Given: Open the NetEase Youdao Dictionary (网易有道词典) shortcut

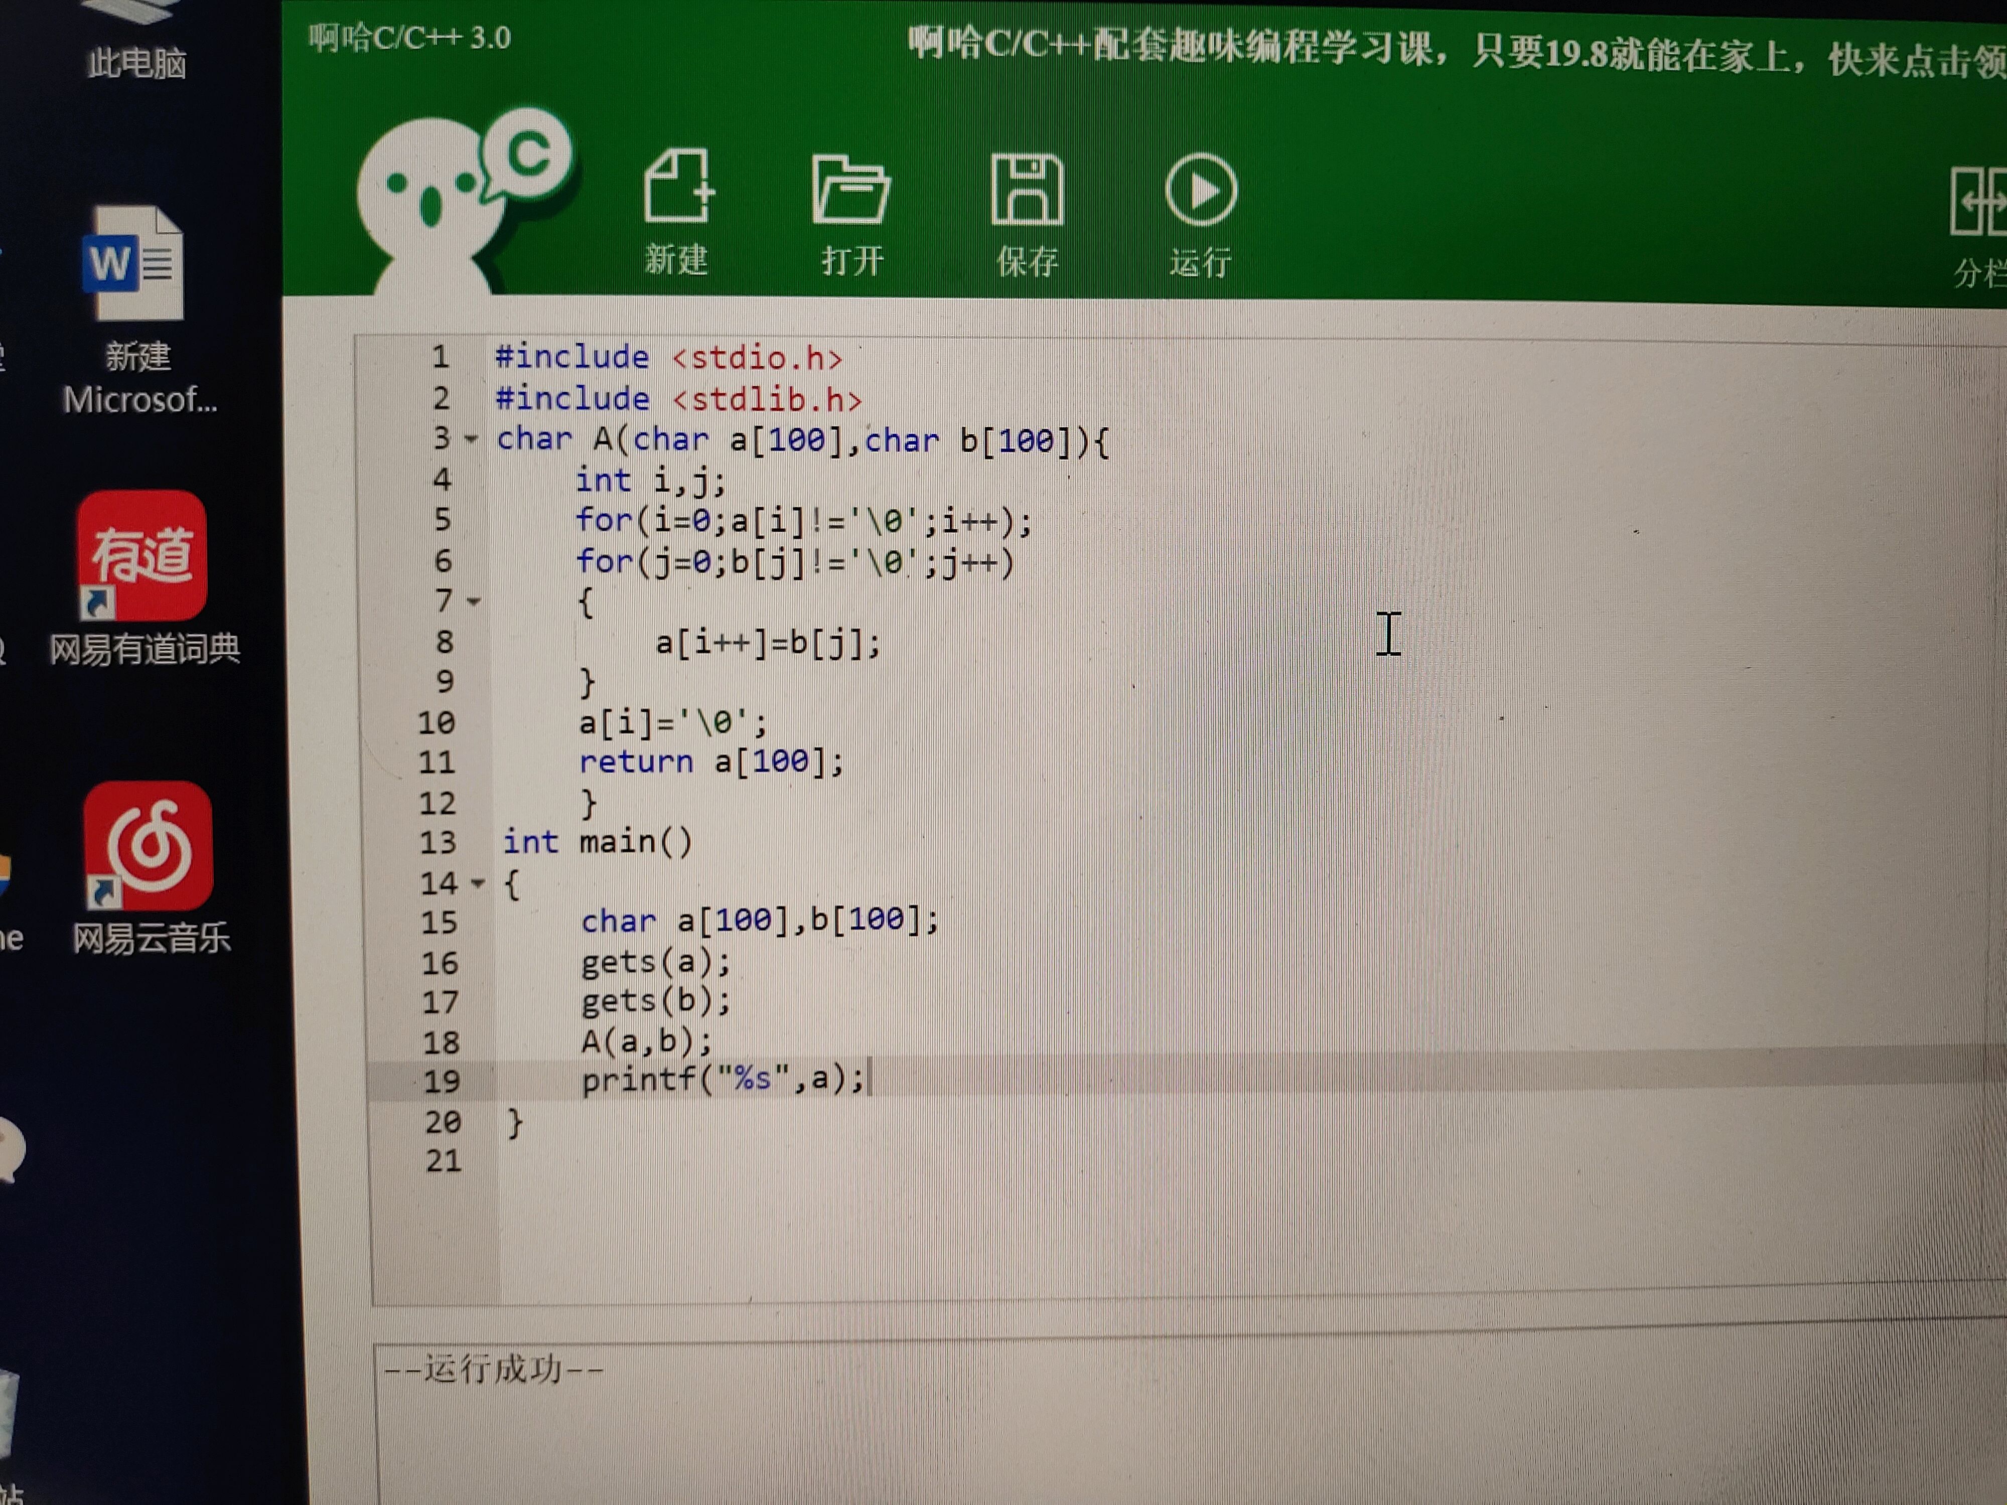Looking at the screenshot, I should 142,556.
